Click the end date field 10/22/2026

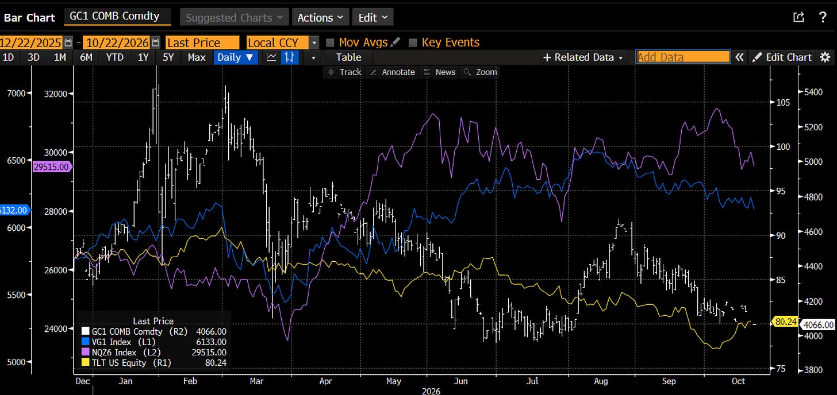117,42
